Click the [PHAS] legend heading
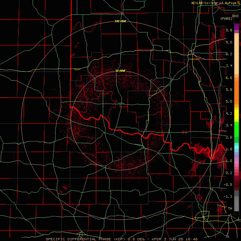Screen dimensions: 241x241 coord(226,18)
